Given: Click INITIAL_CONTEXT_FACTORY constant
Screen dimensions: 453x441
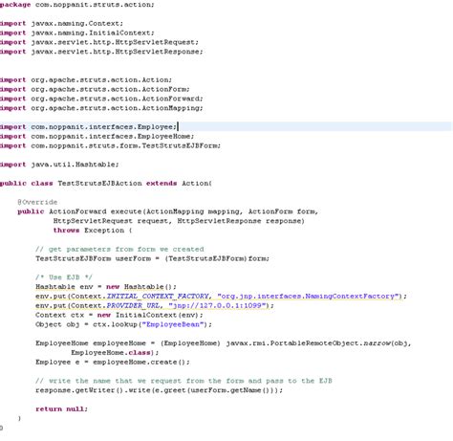Looking at the screenshot, I should pyautogui.click(x=158, y=297).
